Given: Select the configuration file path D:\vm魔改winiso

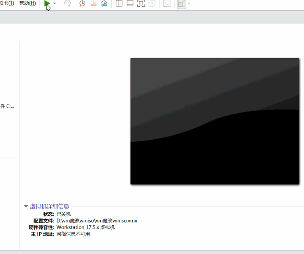Looking at the screenshot, I should point(97,221).
